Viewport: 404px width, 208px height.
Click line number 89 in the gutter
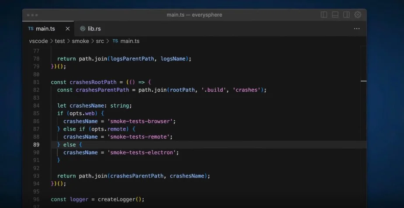click(x=36, y=145)
